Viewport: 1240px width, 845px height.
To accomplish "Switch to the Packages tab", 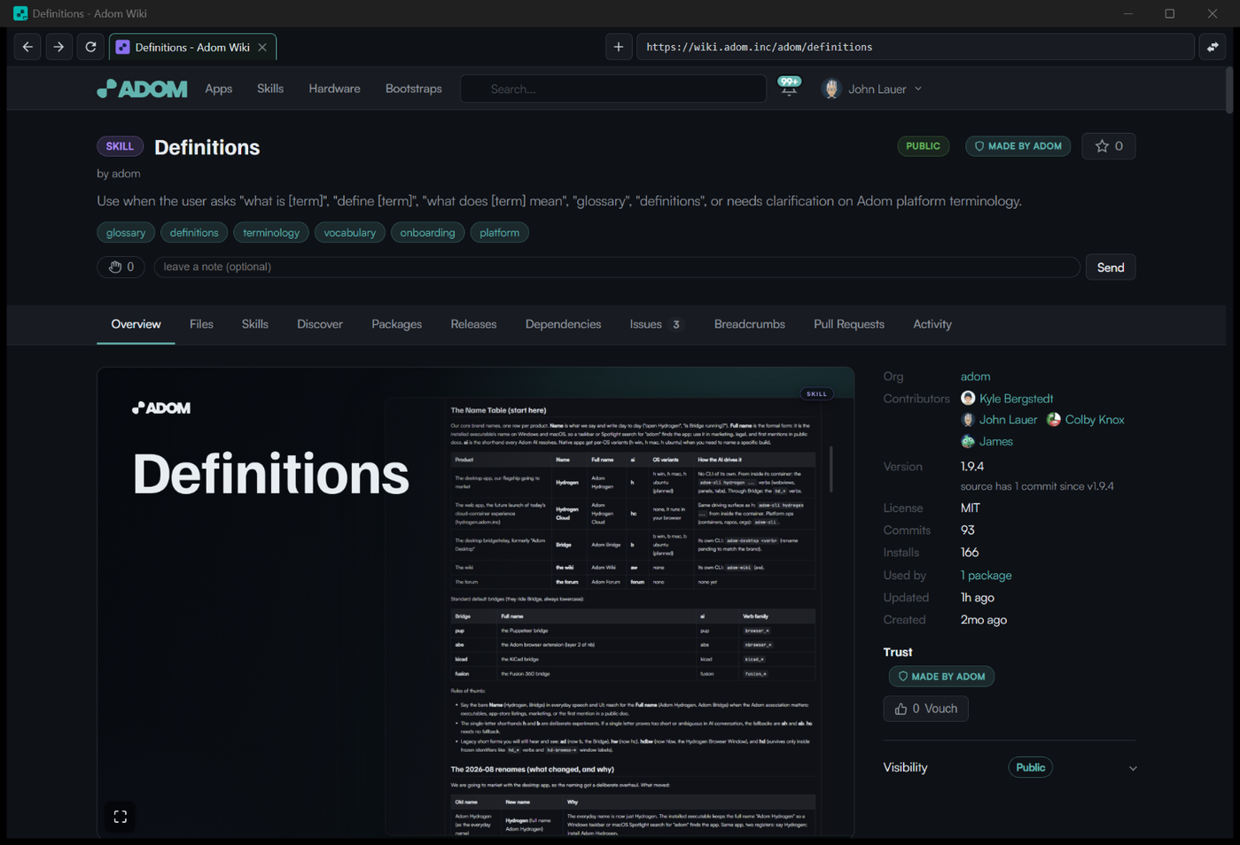I will pyautogui.click(x=396, y=324).
